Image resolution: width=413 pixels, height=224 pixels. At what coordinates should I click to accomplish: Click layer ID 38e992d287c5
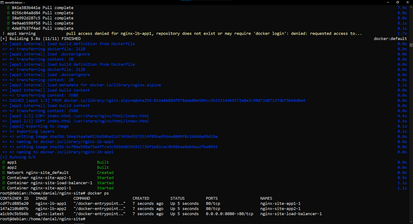click(x=26, y=18)
